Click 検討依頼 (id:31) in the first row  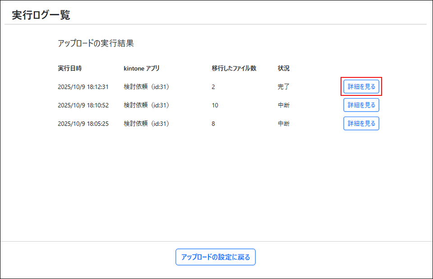[x=147, y=87]
